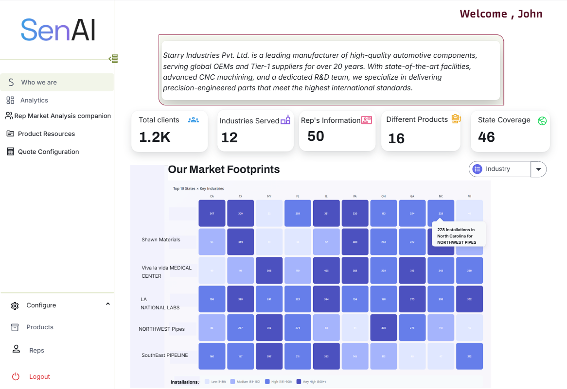The width and height of the screenshot is (567, 389).
Task: Click the 'Very High (300+)' legend swatch
Action: tap(298, 382)
